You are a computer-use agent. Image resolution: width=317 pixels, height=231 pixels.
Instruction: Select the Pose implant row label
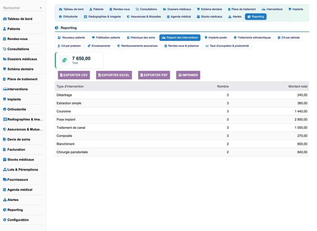(x=66, y=120)
